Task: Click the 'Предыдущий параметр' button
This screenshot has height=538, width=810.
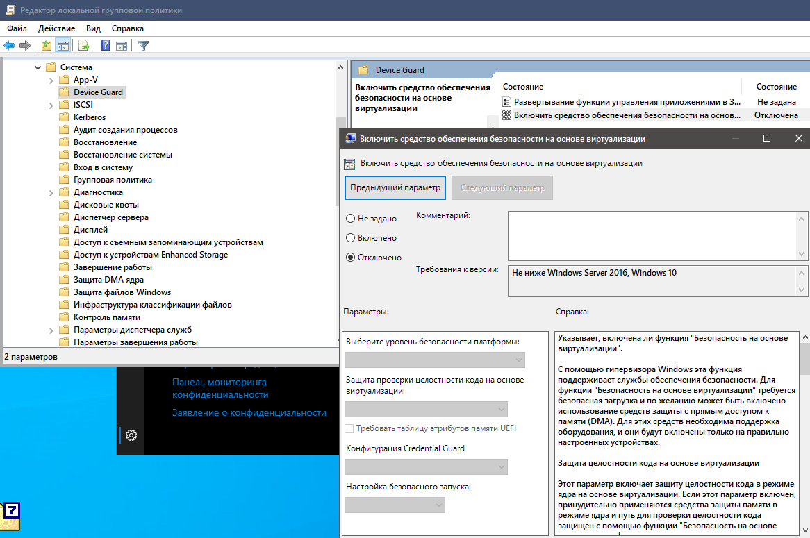Action: click(x=395, y=187)
